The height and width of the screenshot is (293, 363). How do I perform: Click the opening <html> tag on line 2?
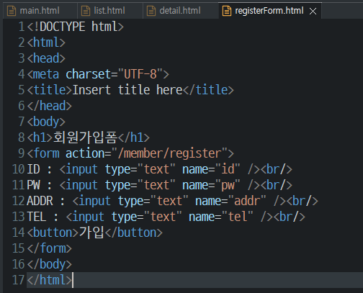[x=46, y=42]
